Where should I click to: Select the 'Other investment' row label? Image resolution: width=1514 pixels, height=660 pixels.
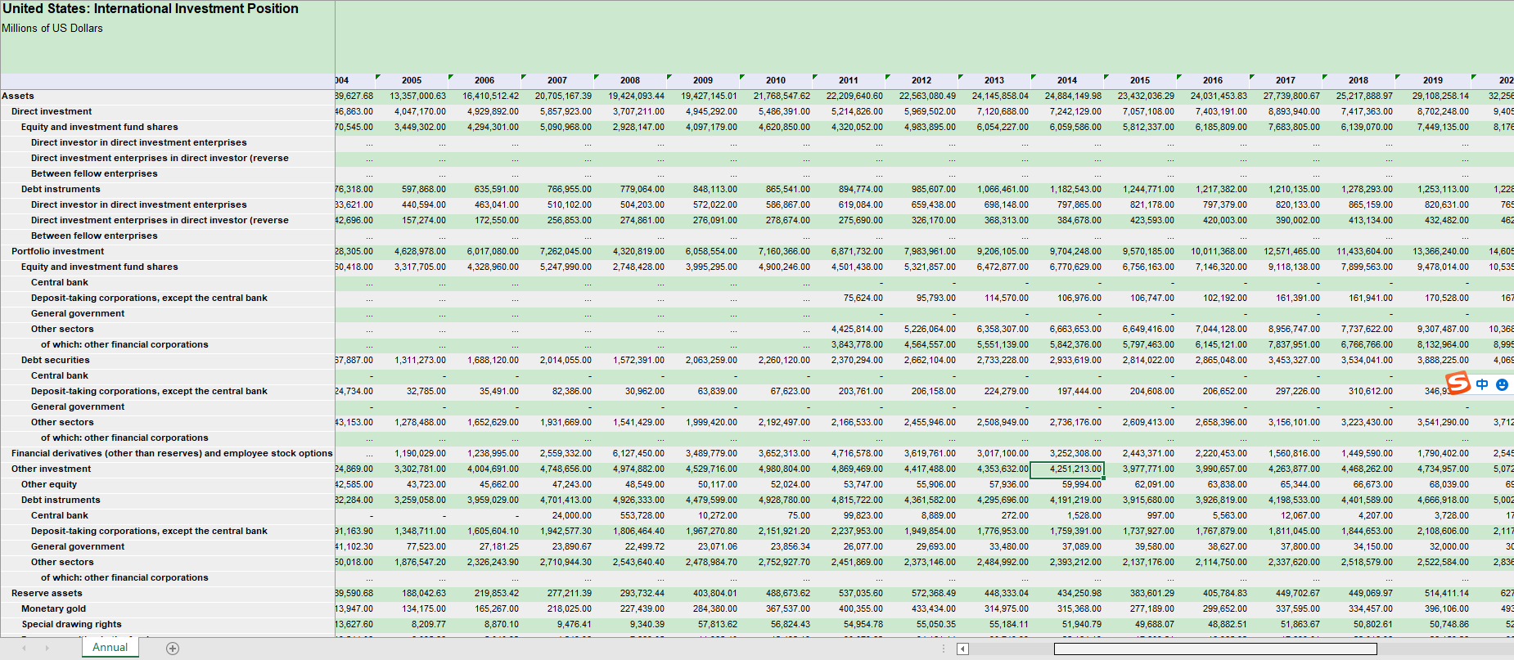pyautogui.click(x=52, y=469)
